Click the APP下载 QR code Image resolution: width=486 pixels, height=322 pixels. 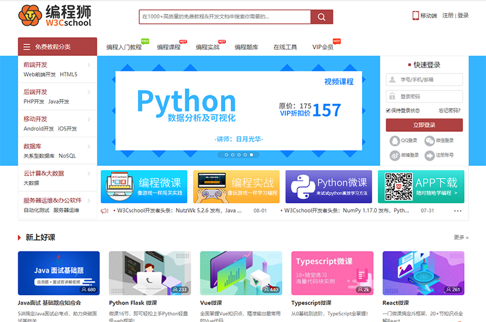pos(399,187)
